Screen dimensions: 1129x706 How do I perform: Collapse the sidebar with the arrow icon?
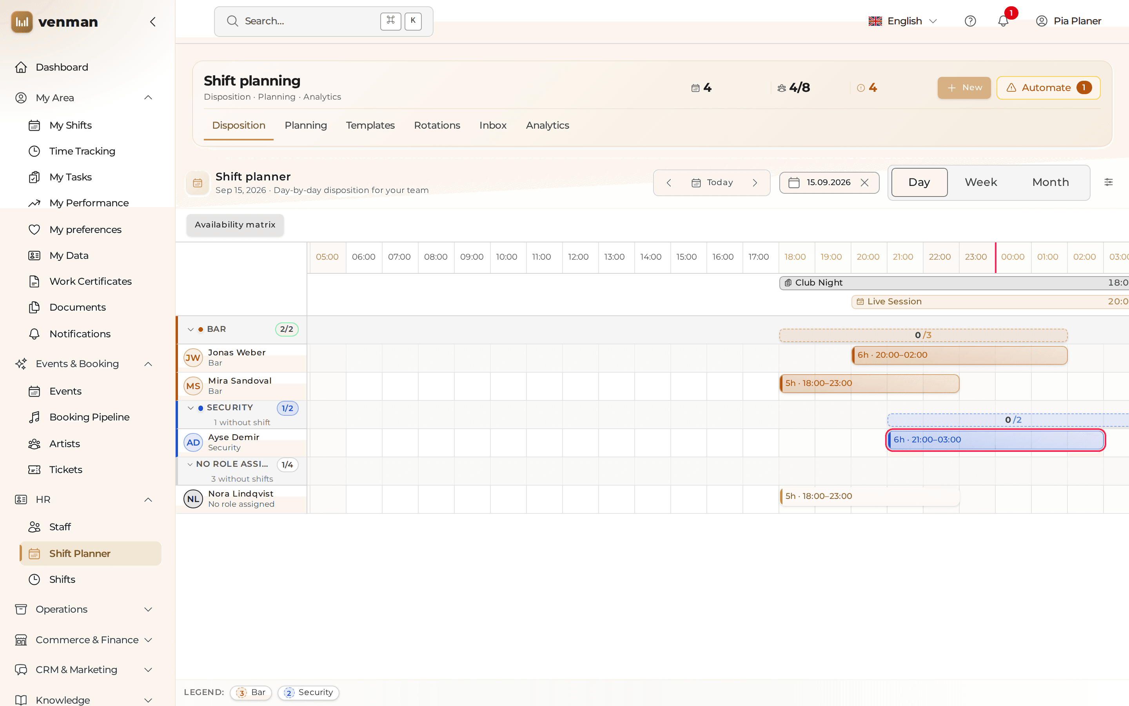(x=152, y=22)
